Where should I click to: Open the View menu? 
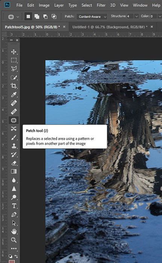(124, 5)
